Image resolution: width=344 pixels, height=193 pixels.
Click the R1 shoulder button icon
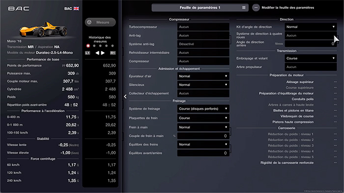click(113, 53)
